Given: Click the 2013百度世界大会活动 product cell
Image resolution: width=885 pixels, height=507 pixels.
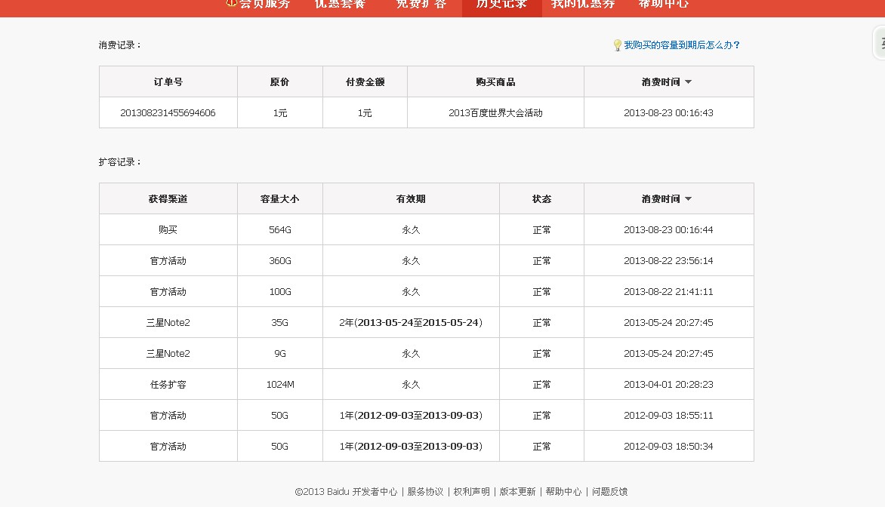Looking at the screenshot, I should (495, 113).
